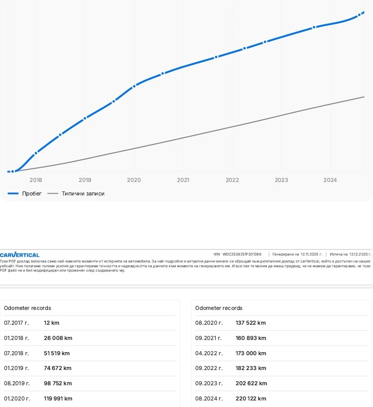Screen dimensions: 373x407
Task: Click the generation date 12.11.2025
Action: [311, 254]
